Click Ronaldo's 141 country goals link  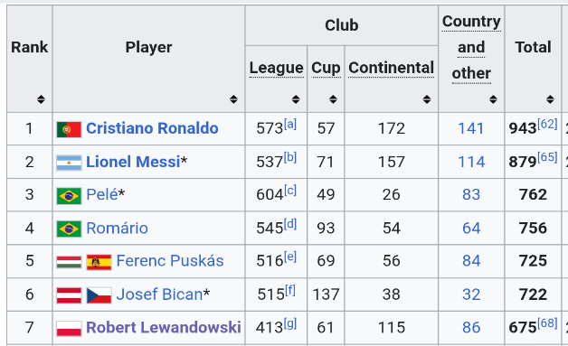(471, 128)
